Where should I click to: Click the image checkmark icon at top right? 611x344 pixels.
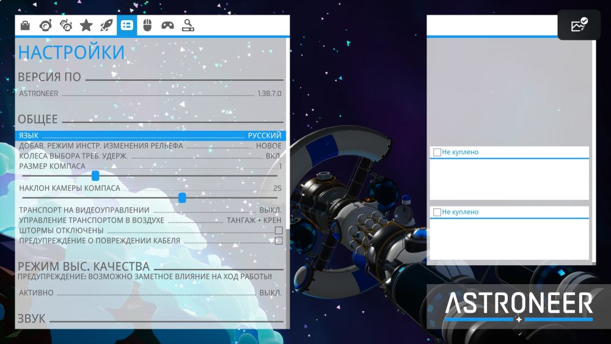pyautogui.click(x=579, y=25)
